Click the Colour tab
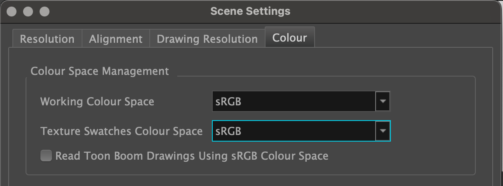 point(289,38)
